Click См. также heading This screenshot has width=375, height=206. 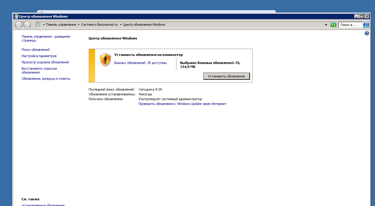pos(31,199)
